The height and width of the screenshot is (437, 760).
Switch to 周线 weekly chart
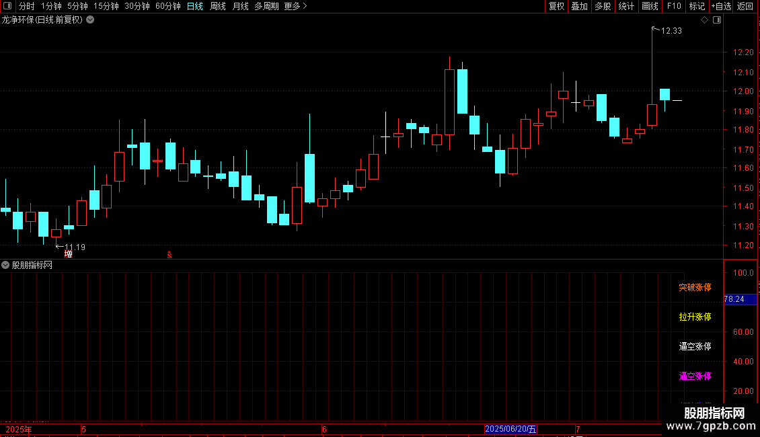pos(218,6)
